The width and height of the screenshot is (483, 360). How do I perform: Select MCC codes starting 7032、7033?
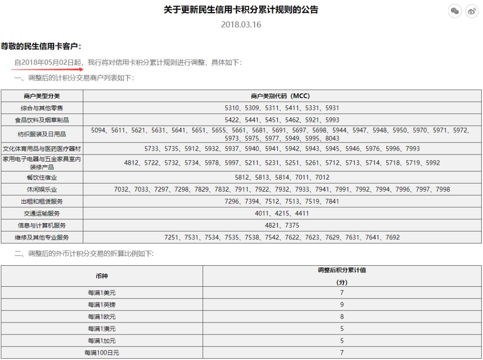[282, 189]
